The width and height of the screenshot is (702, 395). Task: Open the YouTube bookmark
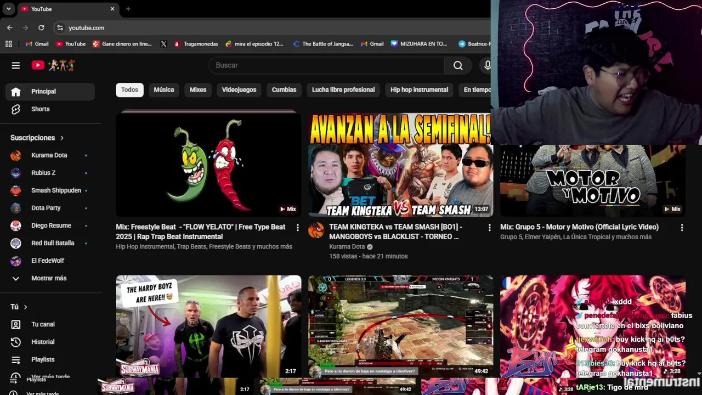tap(71, 44)
